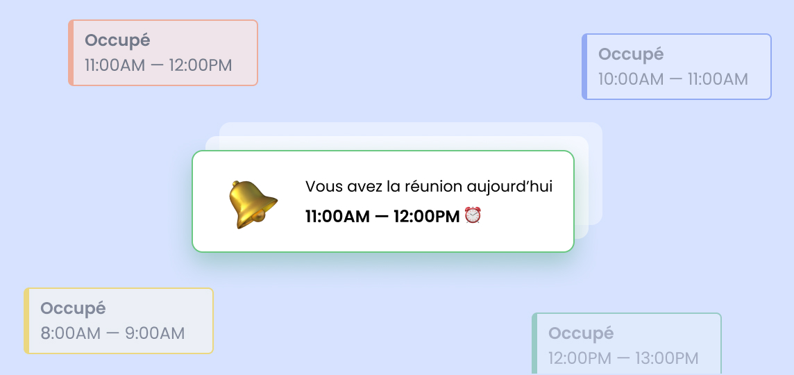
Task: Select the bold 11:00AM — 12:00PM reminder time
Action: (382, 216)
